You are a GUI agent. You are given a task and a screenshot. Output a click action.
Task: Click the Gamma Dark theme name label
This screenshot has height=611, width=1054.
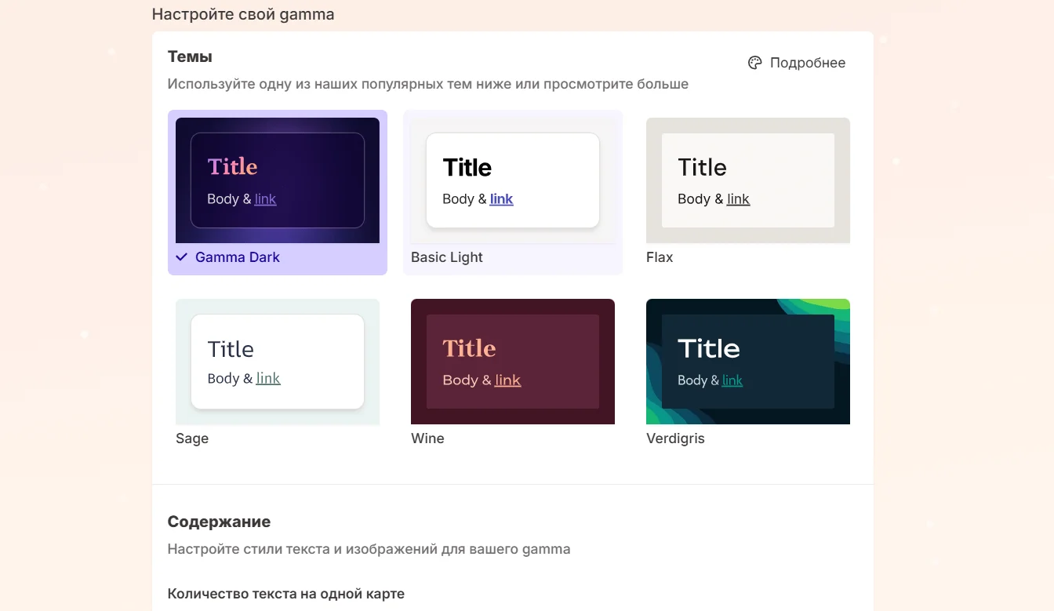coord(238,257)
